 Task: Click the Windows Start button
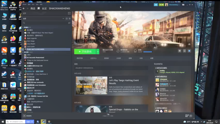pos(3,122)
